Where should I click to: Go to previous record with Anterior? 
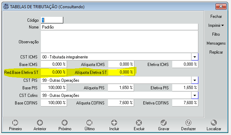pyautogui.click(x=40, y=125)
